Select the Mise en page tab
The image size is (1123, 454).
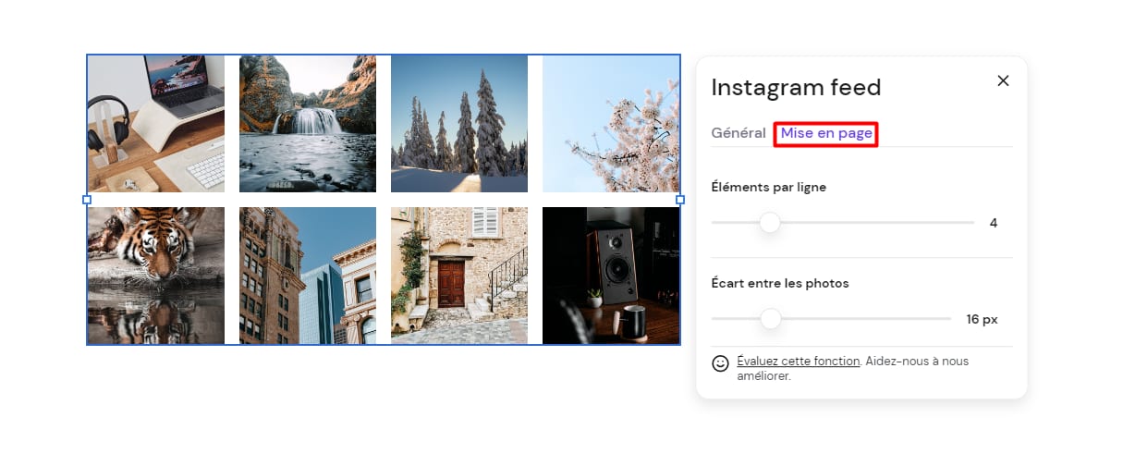[826, 133]
